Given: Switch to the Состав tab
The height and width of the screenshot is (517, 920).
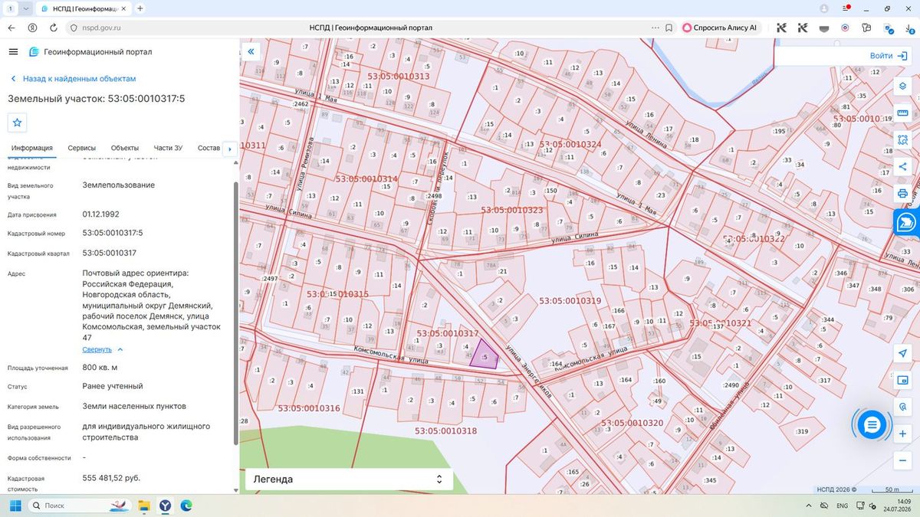Looking at the screenshot, I should (x=209, y=148).
